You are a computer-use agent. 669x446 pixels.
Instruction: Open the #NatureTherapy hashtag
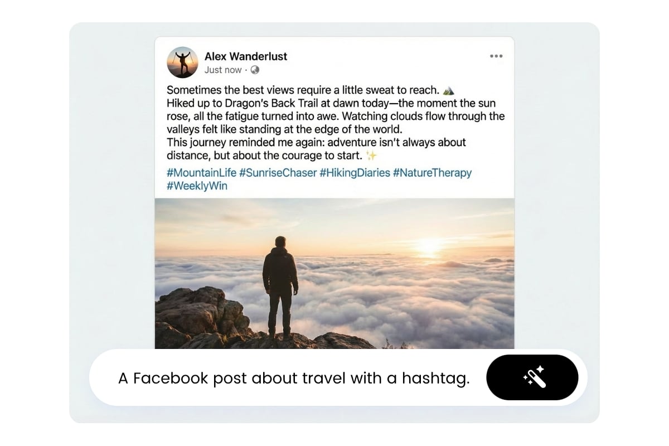[x=432, y=173]
